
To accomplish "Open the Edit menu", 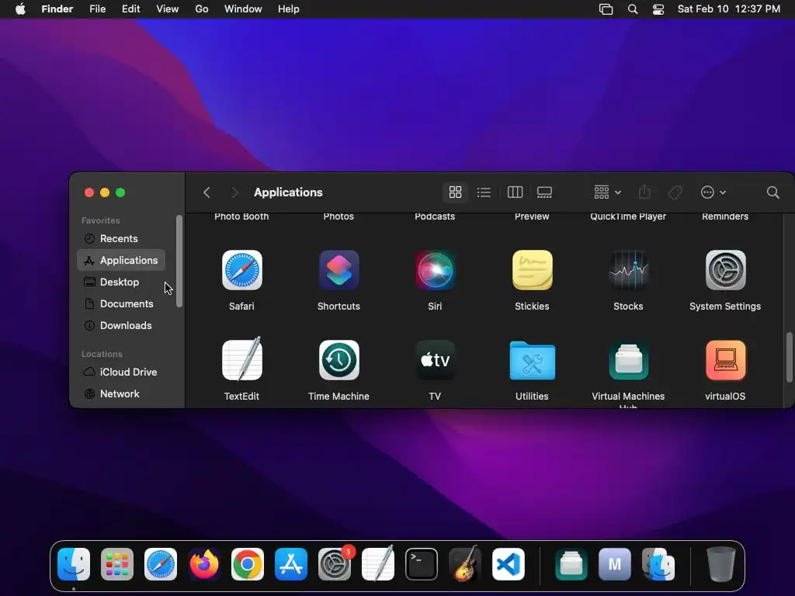I will [130, 9].
